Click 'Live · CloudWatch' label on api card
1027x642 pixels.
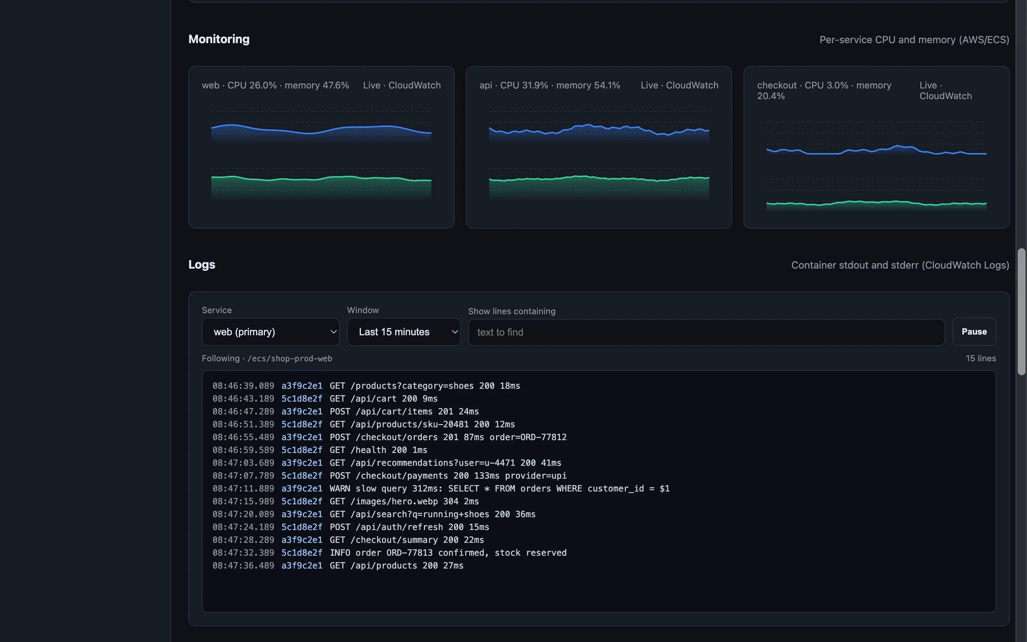679,85
